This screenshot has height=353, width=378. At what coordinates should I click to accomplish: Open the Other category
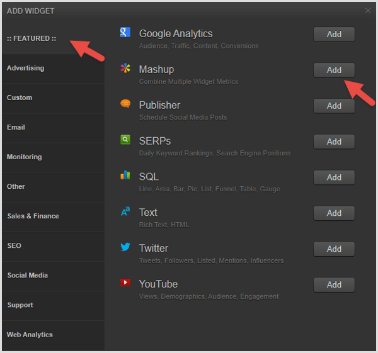coord(54,187)
